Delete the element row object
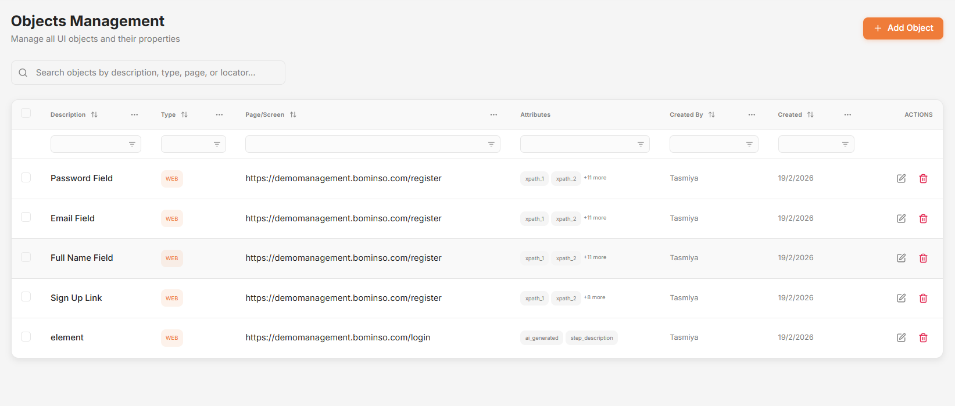Screen dimensions: 955x406 click(x=923, y=337)
